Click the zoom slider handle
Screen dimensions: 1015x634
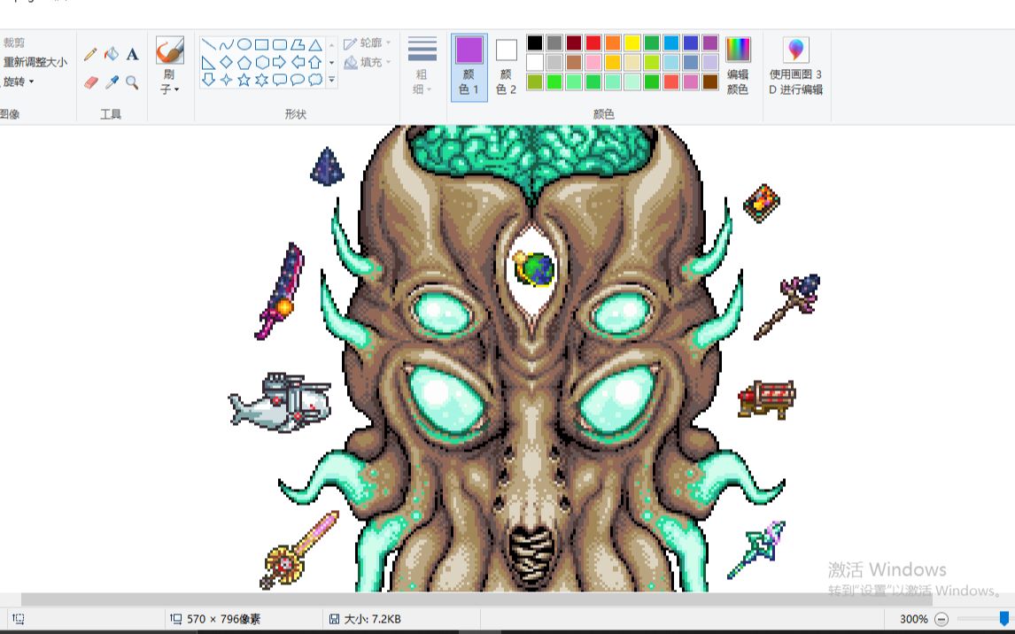coord(1004,619)
